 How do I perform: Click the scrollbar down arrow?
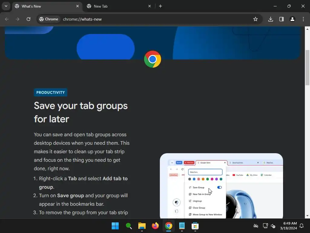pos(307,216)
